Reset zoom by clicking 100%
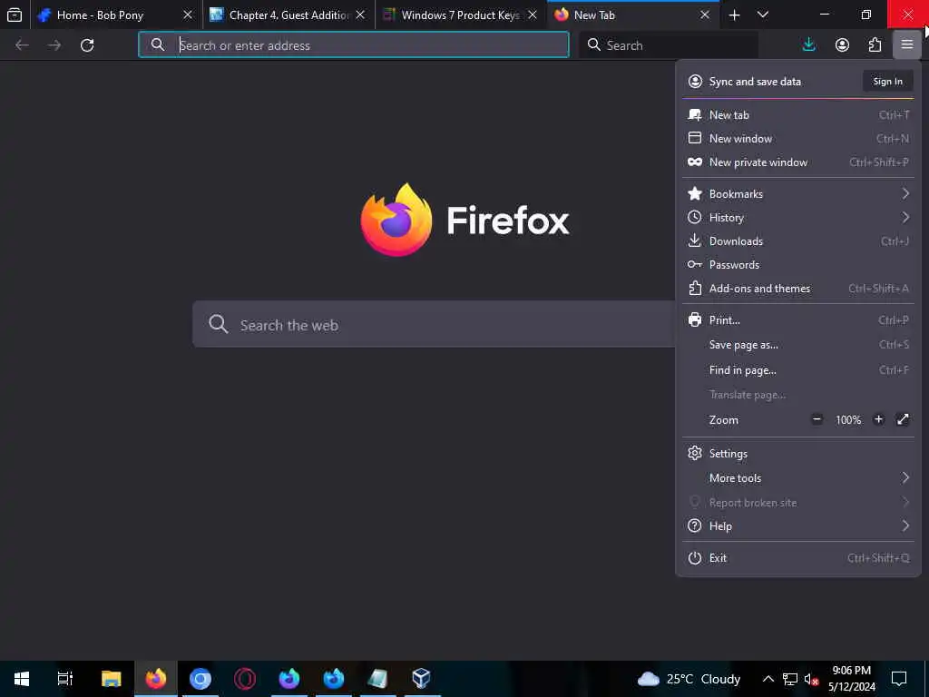This screenshot has height=697, width=929. coord(848,419)
